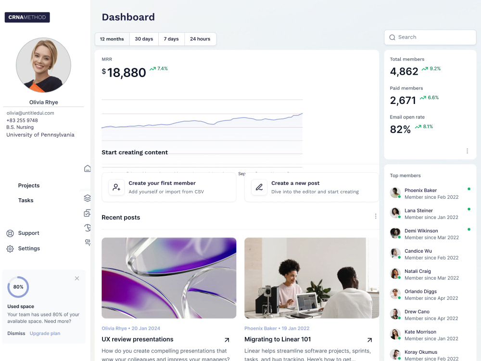The width and height of the screenshot is (481, 361).
Task: Close the Used space notice
Action: [77, 278]
